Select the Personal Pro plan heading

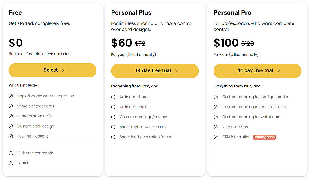pyautogui.click(x=232, y=12)
